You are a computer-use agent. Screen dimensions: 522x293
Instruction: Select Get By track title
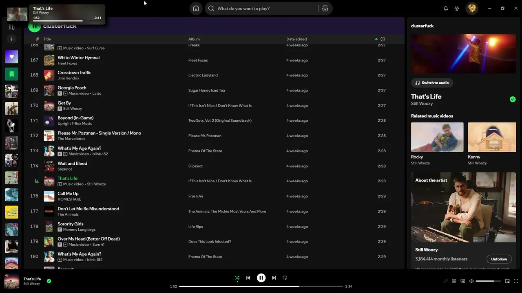[x=64, y=103]
